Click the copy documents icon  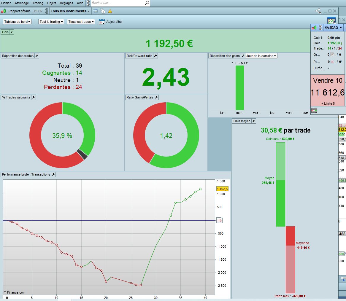(103, 11)
